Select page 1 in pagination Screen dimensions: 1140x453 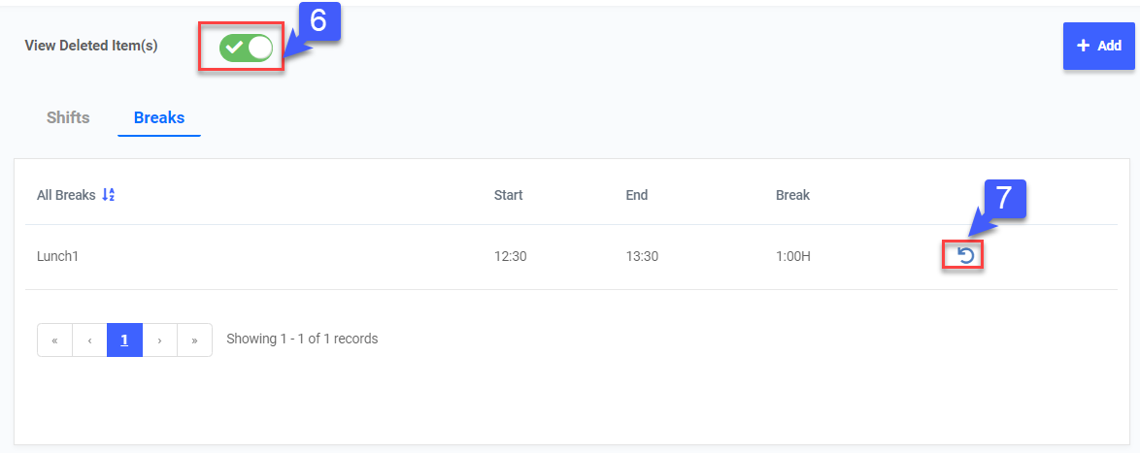[124, 340]
